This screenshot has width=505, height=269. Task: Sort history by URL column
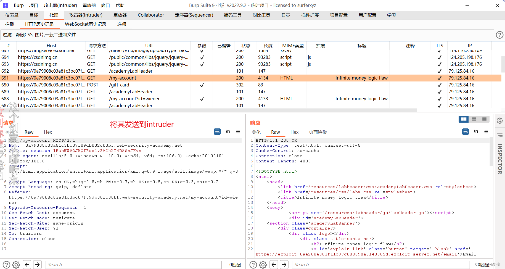click(149, 46)
